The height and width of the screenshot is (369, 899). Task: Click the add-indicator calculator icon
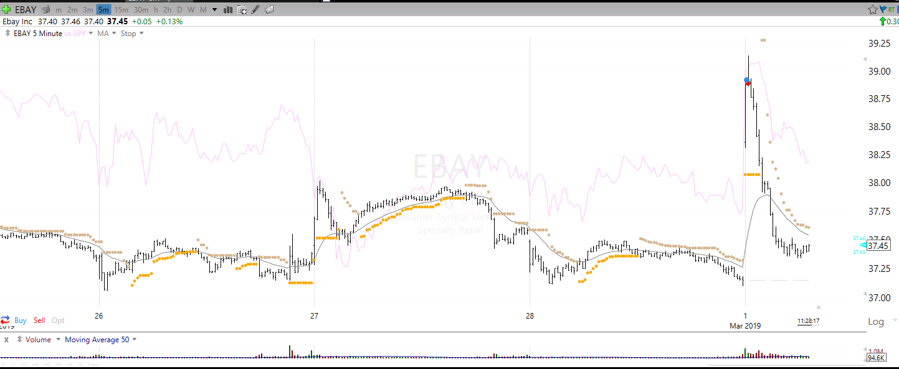(x=242, y=10)
